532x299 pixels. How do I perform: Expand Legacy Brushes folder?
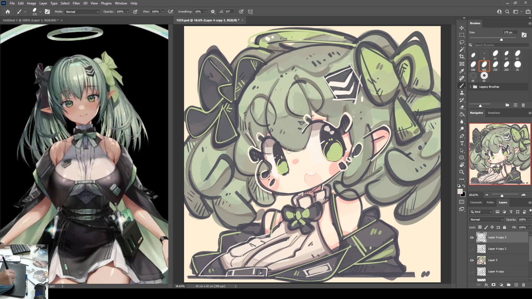point(470,87)
